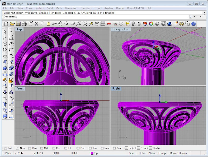208x157 pixels.
Task: Click the Cut scissors icon
Action: click(36, 24)
